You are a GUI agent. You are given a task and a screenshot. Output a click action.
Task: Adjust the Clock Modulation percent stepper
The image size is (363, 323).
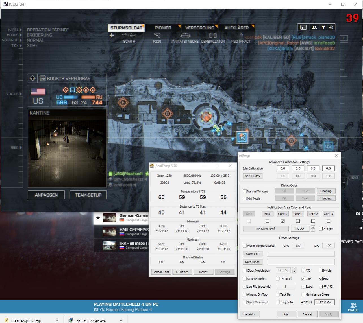coord(294,270)
